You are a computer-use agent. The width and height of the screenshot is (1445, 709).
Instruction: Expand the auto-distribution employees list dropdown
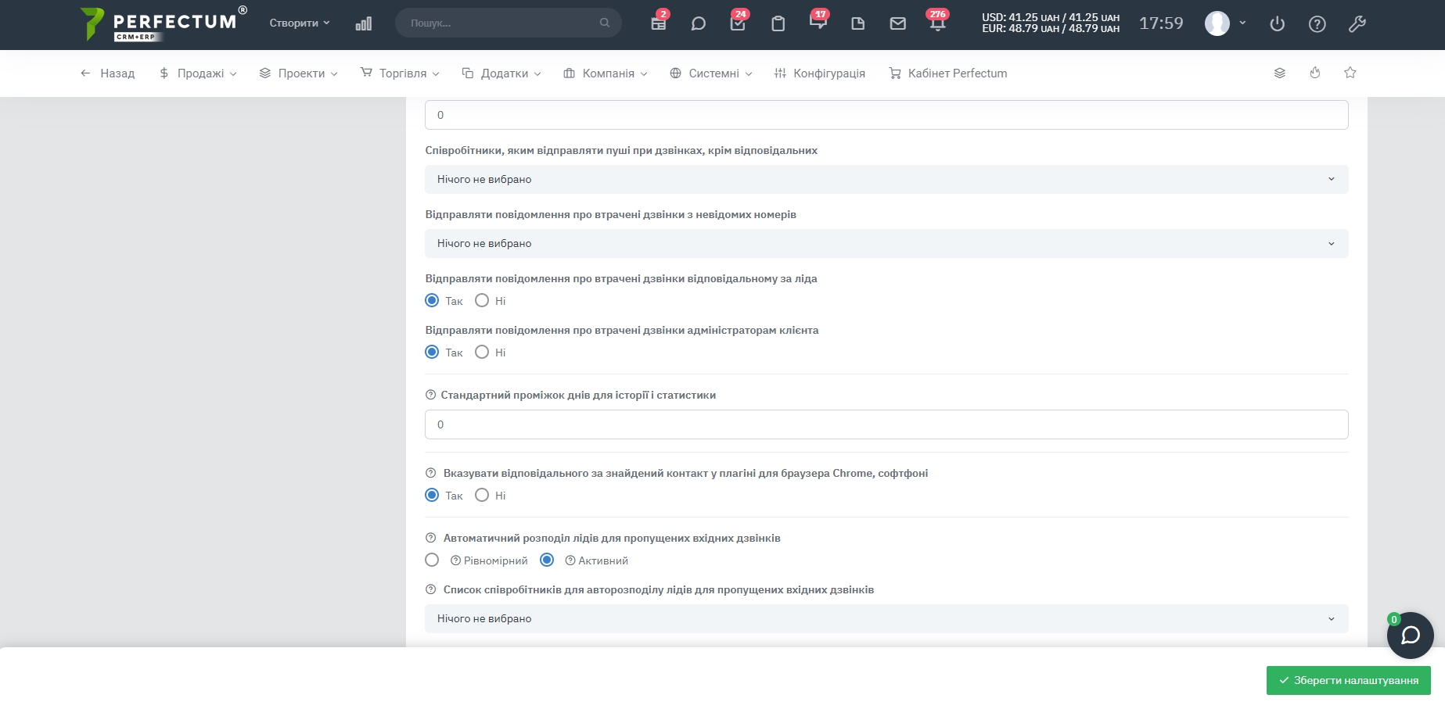tap(886, 619)
